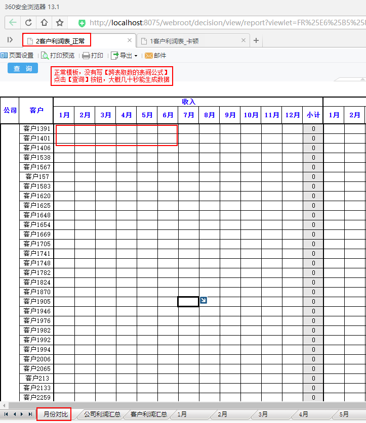Click 小计 value in 客户1538 row
Viewport: 366px width, 423px height.
pyautogui.click(x=313, y=158)
